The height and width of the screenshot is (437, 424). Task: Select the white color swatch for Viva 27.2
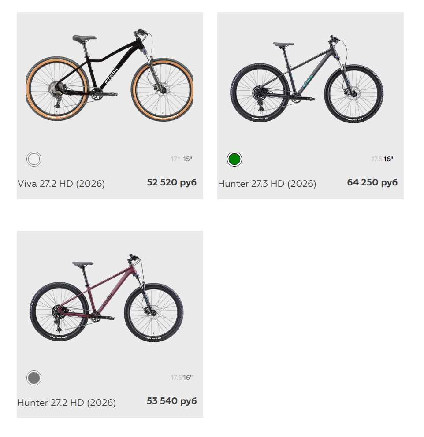34,159
